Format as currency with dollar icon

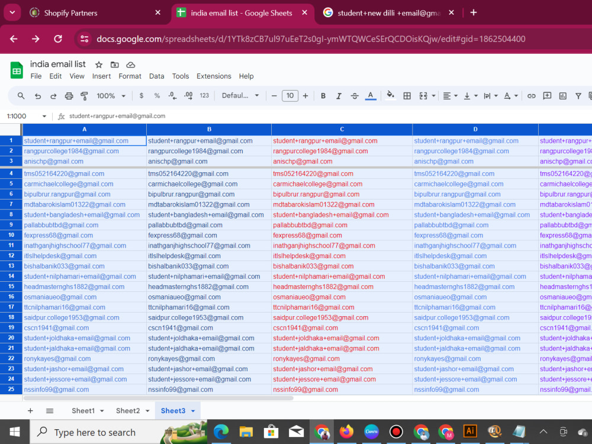pyautogui.click(x=141, y=96)
